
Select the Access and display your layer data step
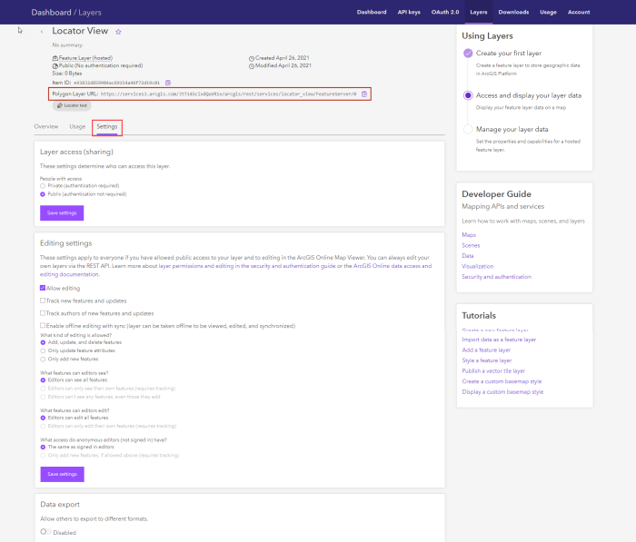pyautogui.click(x=468, y=95)
